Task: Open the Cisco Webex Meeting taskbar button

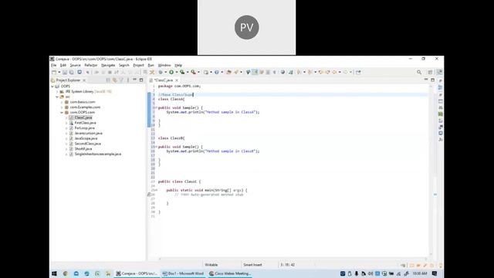Action: point(230,273)
